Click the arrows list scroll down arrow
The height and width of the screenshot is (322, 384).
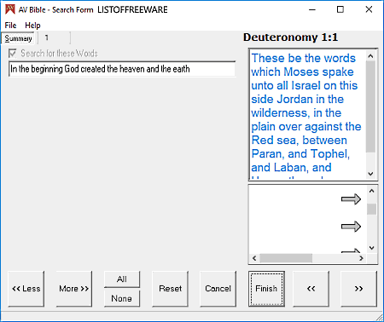coord(371,248)
